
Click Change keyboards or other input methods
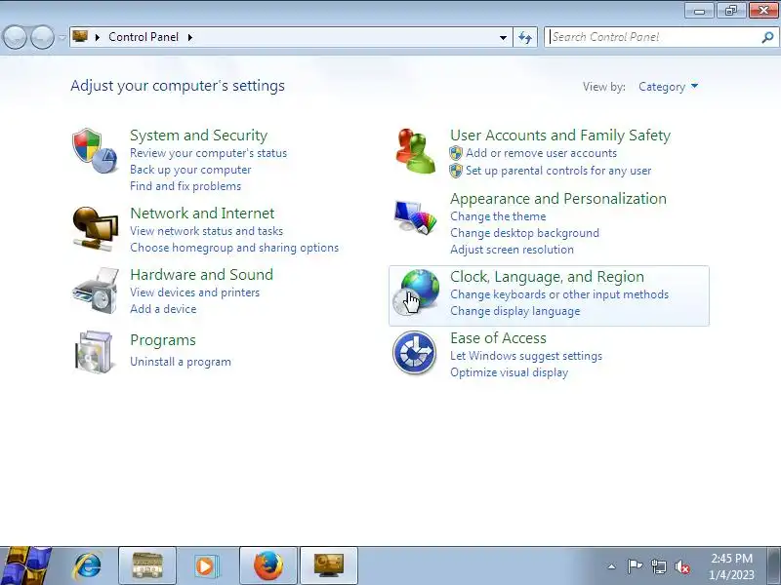[559, 294]
